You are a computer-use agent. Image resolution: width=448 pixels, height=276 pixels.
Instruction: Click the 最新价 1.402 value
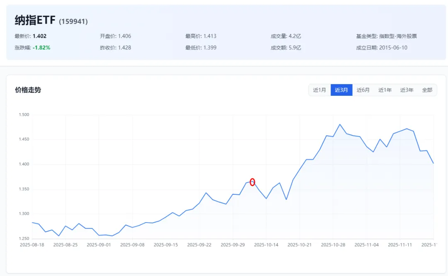39,36
